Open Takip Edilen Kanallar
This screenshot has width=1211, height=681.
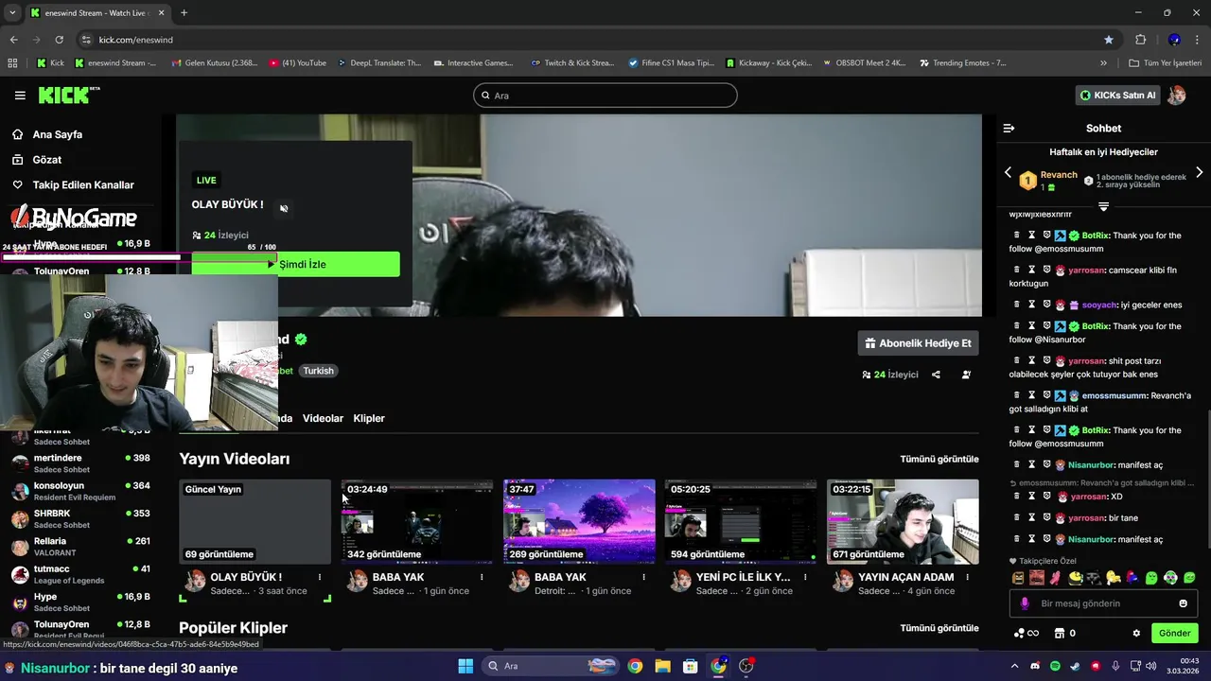pyautogui.click(x=83, y=184)
